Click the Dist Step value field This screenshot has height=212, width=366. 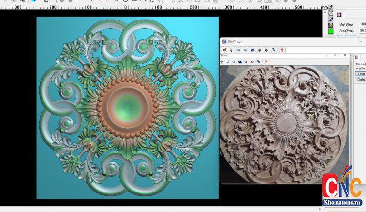(x=362, y=24)
